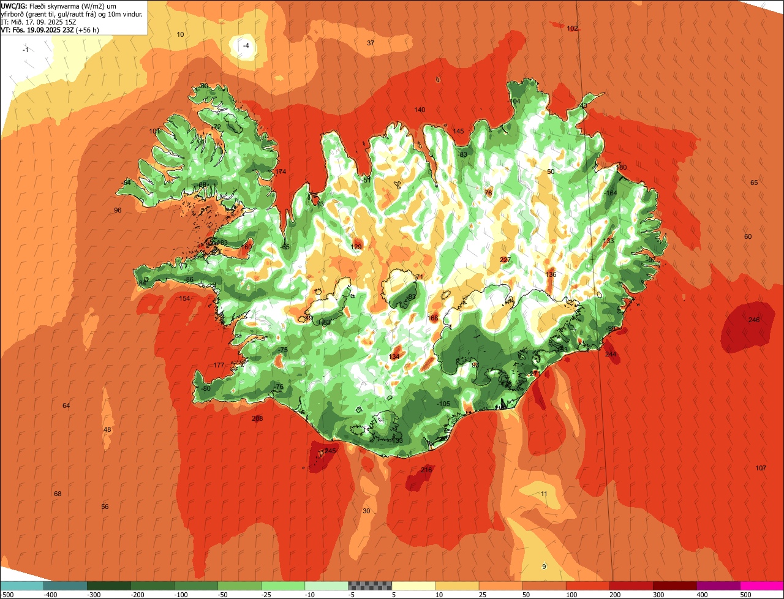Click the '-164' value on the map

611,193
